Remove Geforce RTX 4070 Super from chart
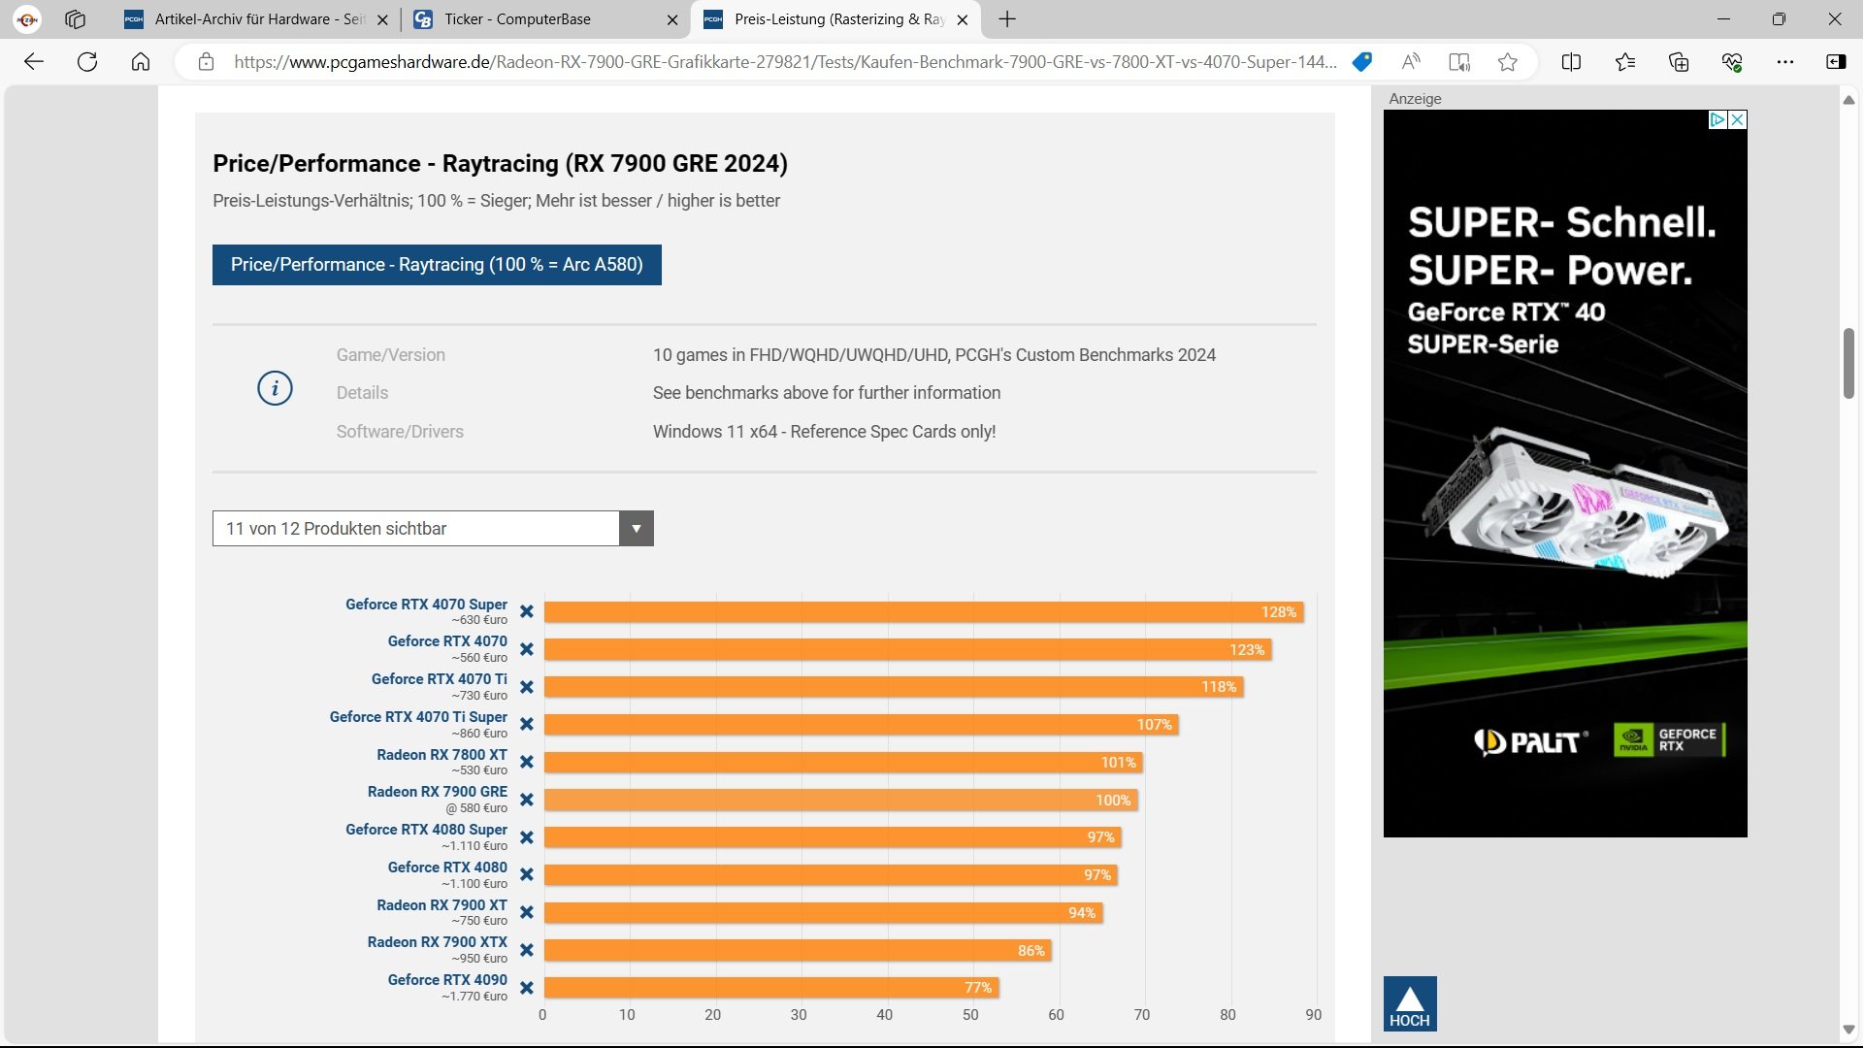Screen dimensions: 1865x1048 [x=527, y=611]
